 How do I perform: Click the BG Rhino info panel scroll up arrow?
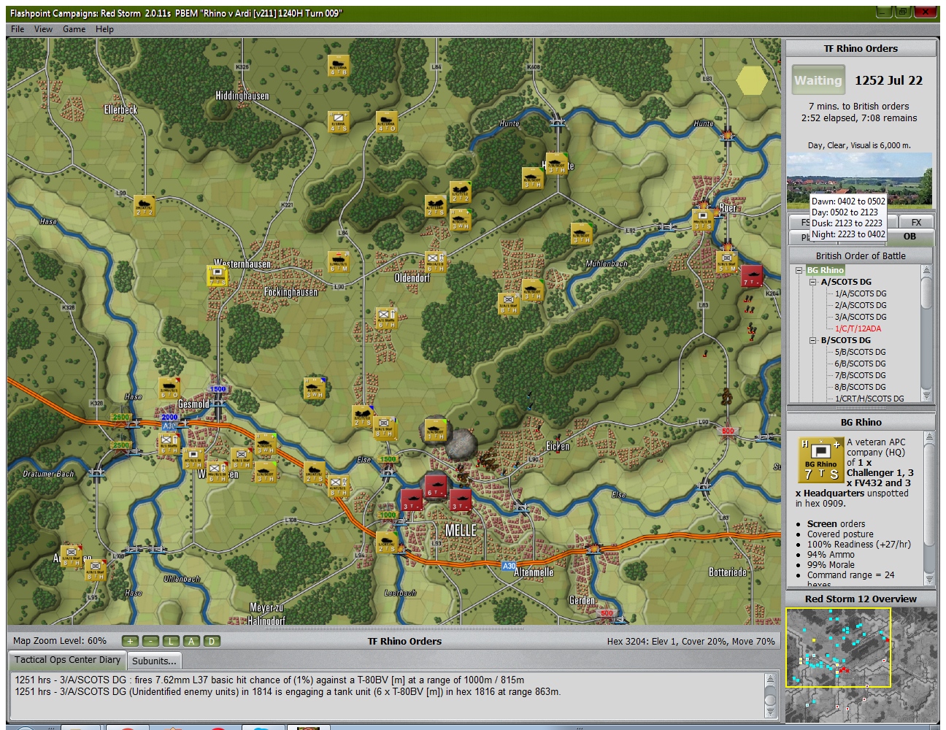coord(929,437)
